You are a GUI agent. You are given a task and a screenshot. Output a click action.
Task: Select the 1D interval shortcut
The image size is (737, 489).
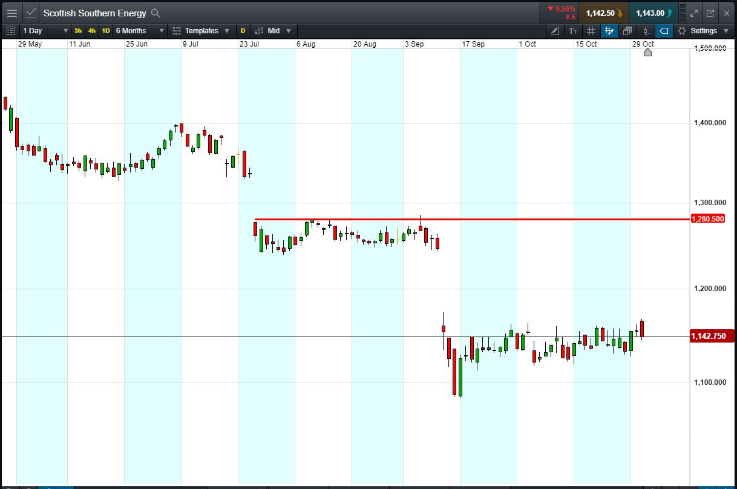pos(106,31)
